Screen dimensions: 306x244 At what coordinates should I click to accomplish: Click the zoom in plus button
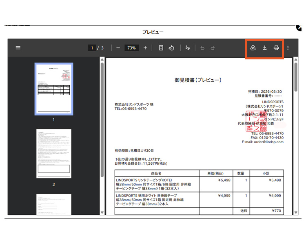click(145, 48)
